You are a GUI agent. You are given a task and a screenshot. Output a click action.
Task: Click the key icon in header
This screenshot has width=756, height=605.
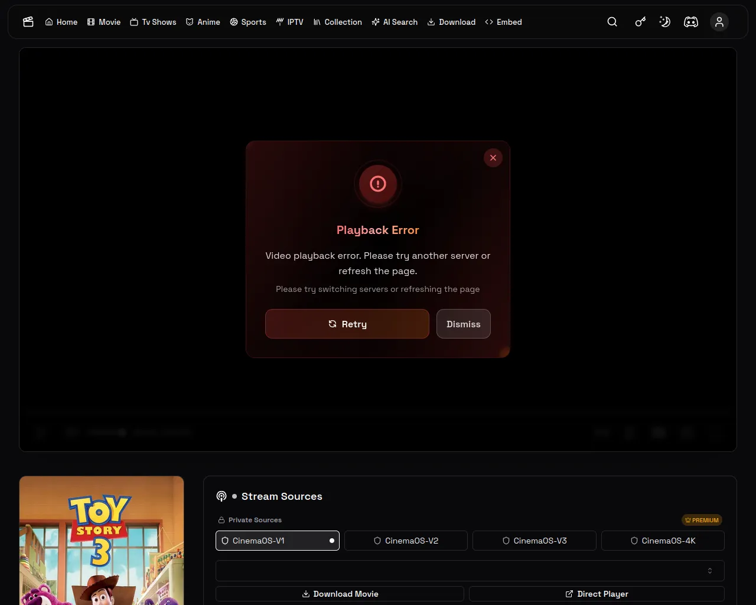[640, 22]
